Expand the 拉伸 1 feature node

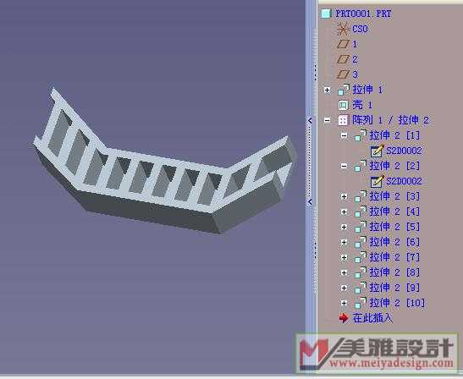tap(327, 90)
